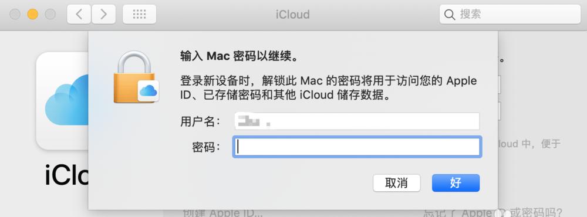
Task: Click the 输入 Mac 密码以继续 heading
Action: [239, 57]
